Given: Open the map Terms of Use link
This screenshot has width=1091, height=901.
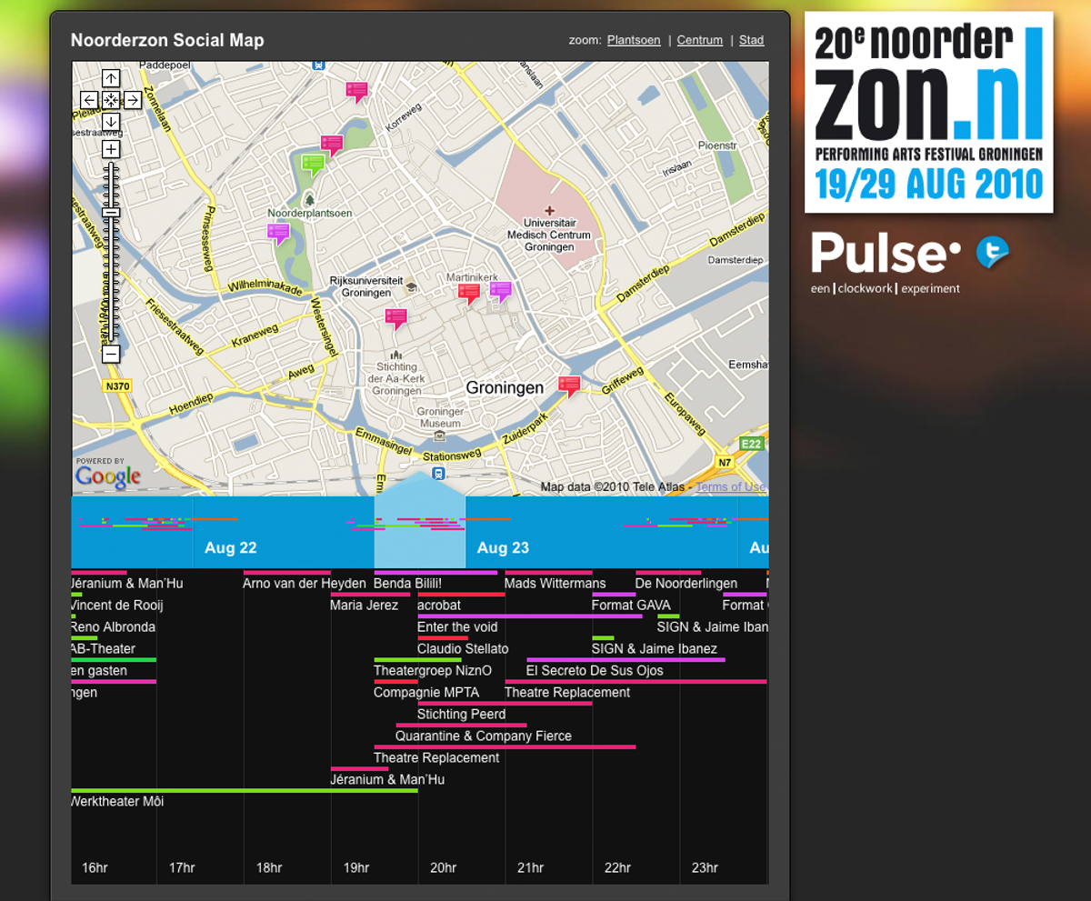Looking at the screenshot, I should (x=731, y=487).
